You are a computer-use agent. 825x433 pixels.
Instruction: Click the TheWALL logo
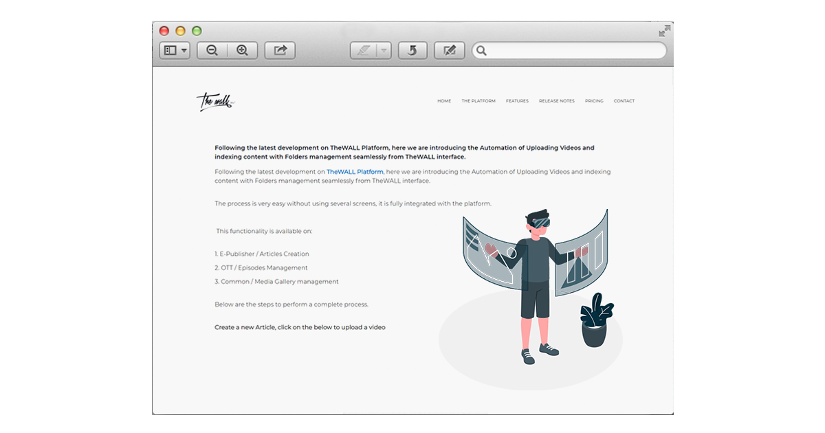(x=215, y=102)
